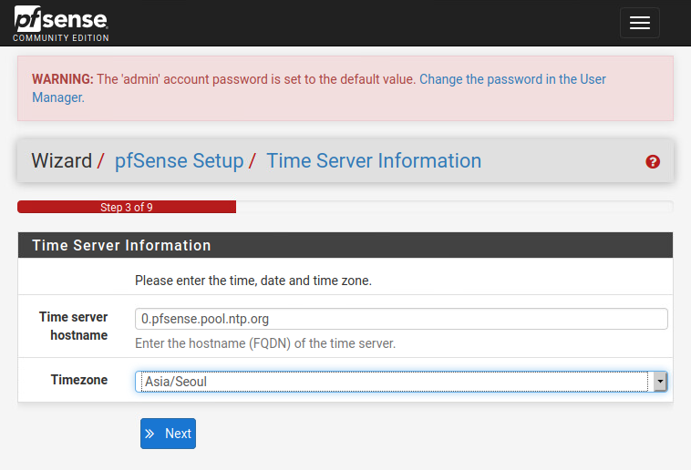The height and width of the screenshot is (470, 691).
Task: Click the 'Timezone' field label
Action: coord(79,380)
